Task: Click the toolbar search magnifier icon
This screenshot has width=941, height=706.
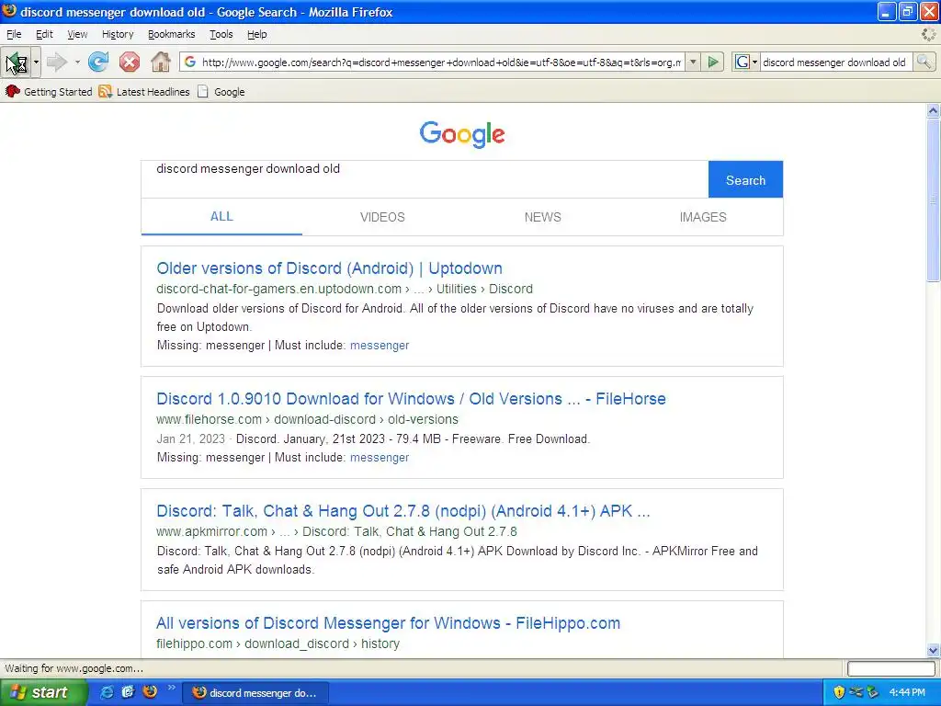Action: tap(924, 62)
